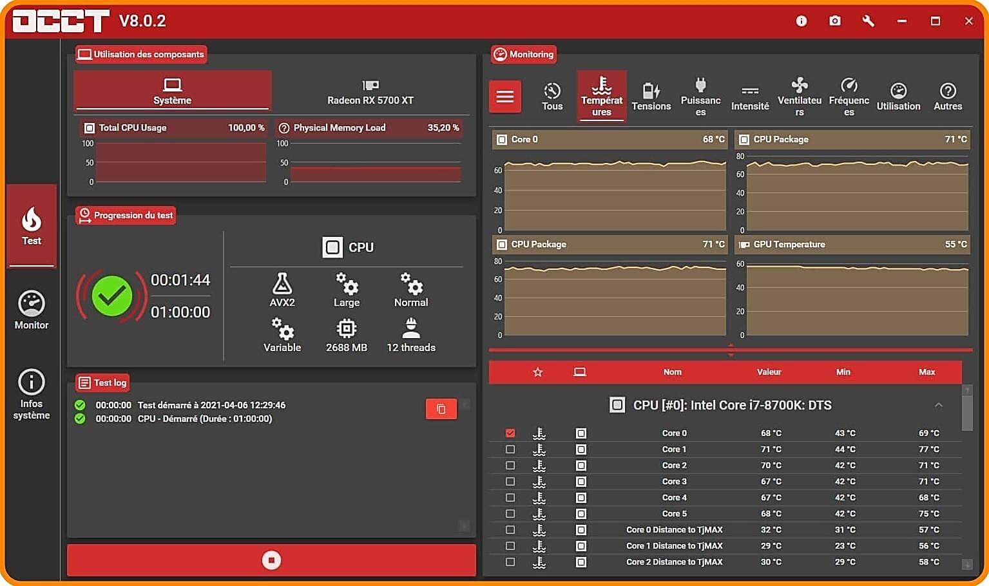Copy the test log with the copy button
Viewport: 989px width, 586px height.
pos(441,409)
